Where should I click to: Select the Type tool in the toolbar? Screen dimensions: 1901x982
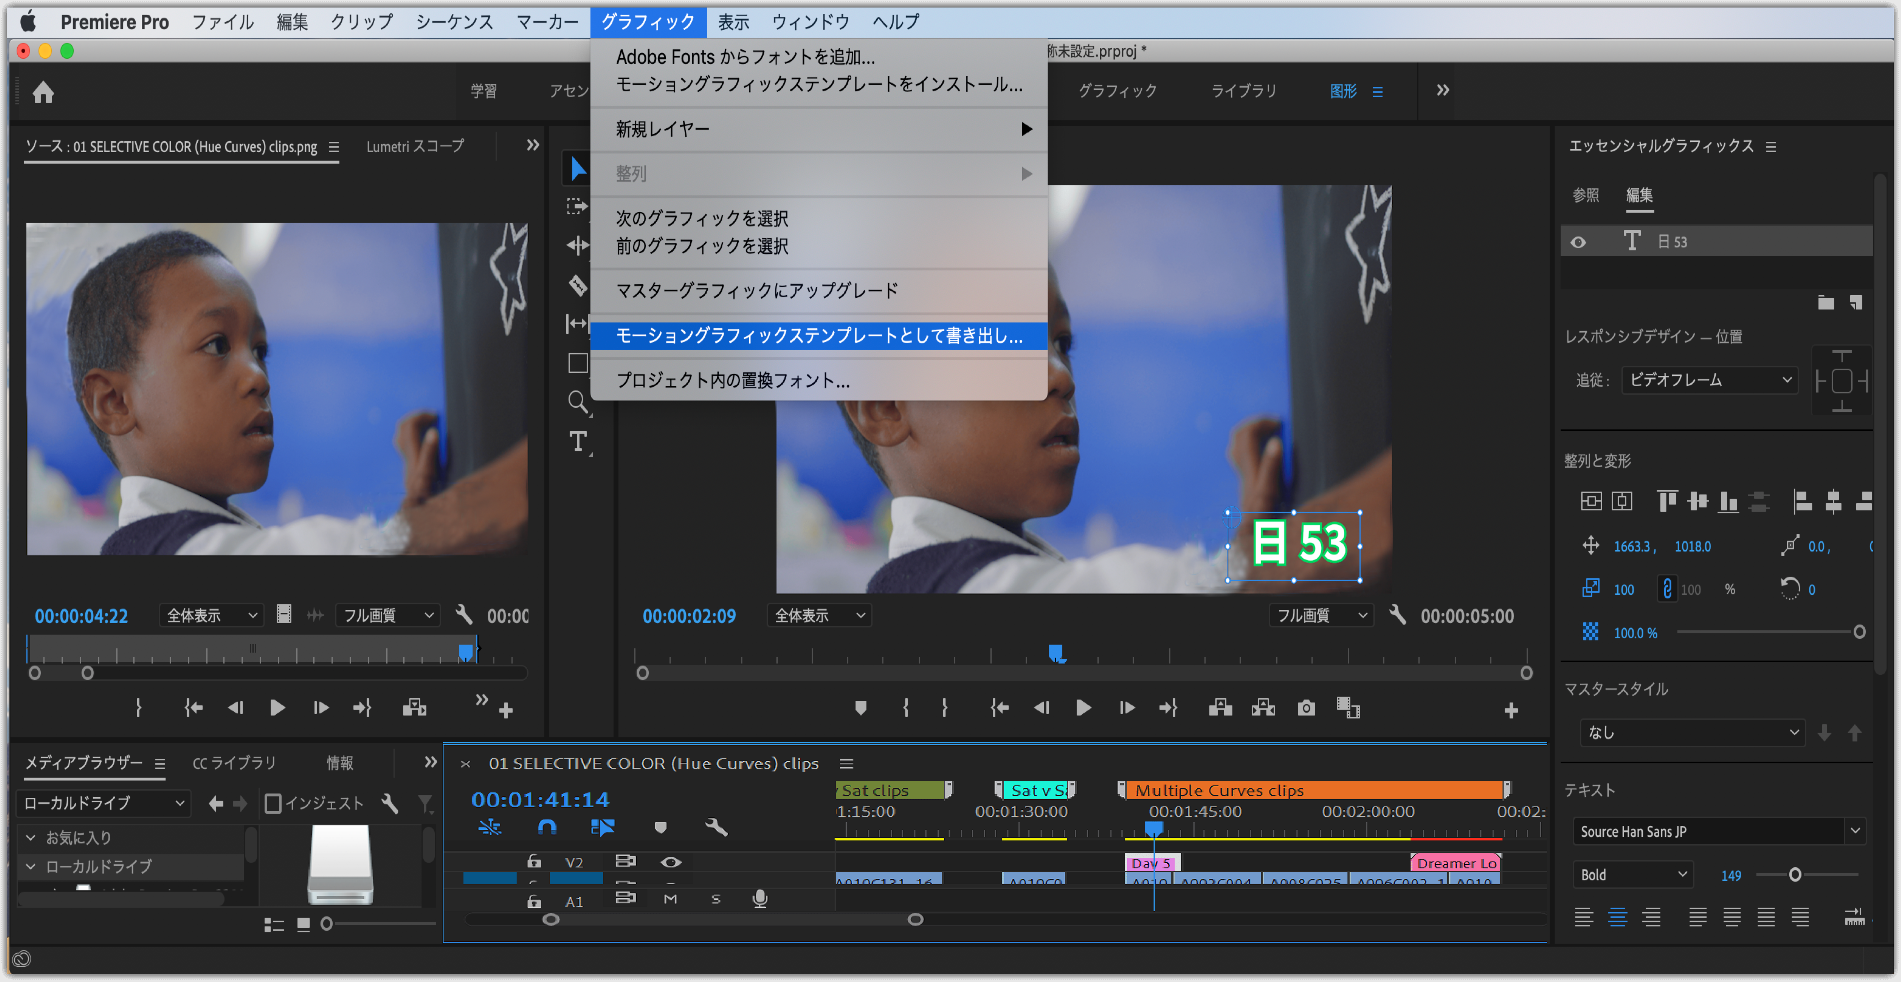point(578,442)
